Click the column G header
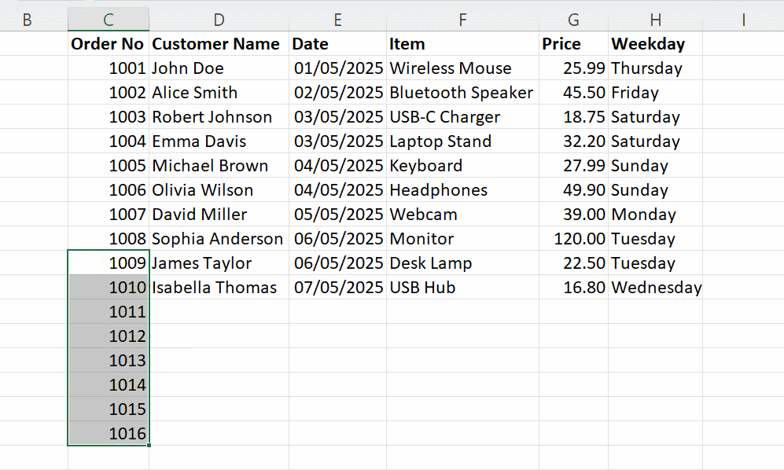784x470 pixels. click(x=573, y=20)
